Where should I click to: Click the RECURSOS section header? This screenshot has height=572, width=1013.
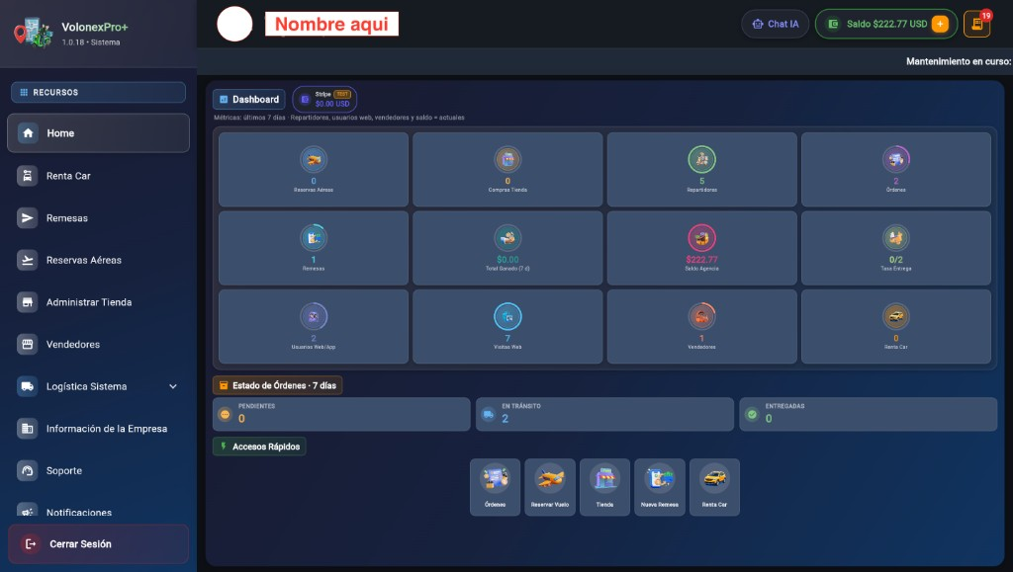tap(98, 92)
